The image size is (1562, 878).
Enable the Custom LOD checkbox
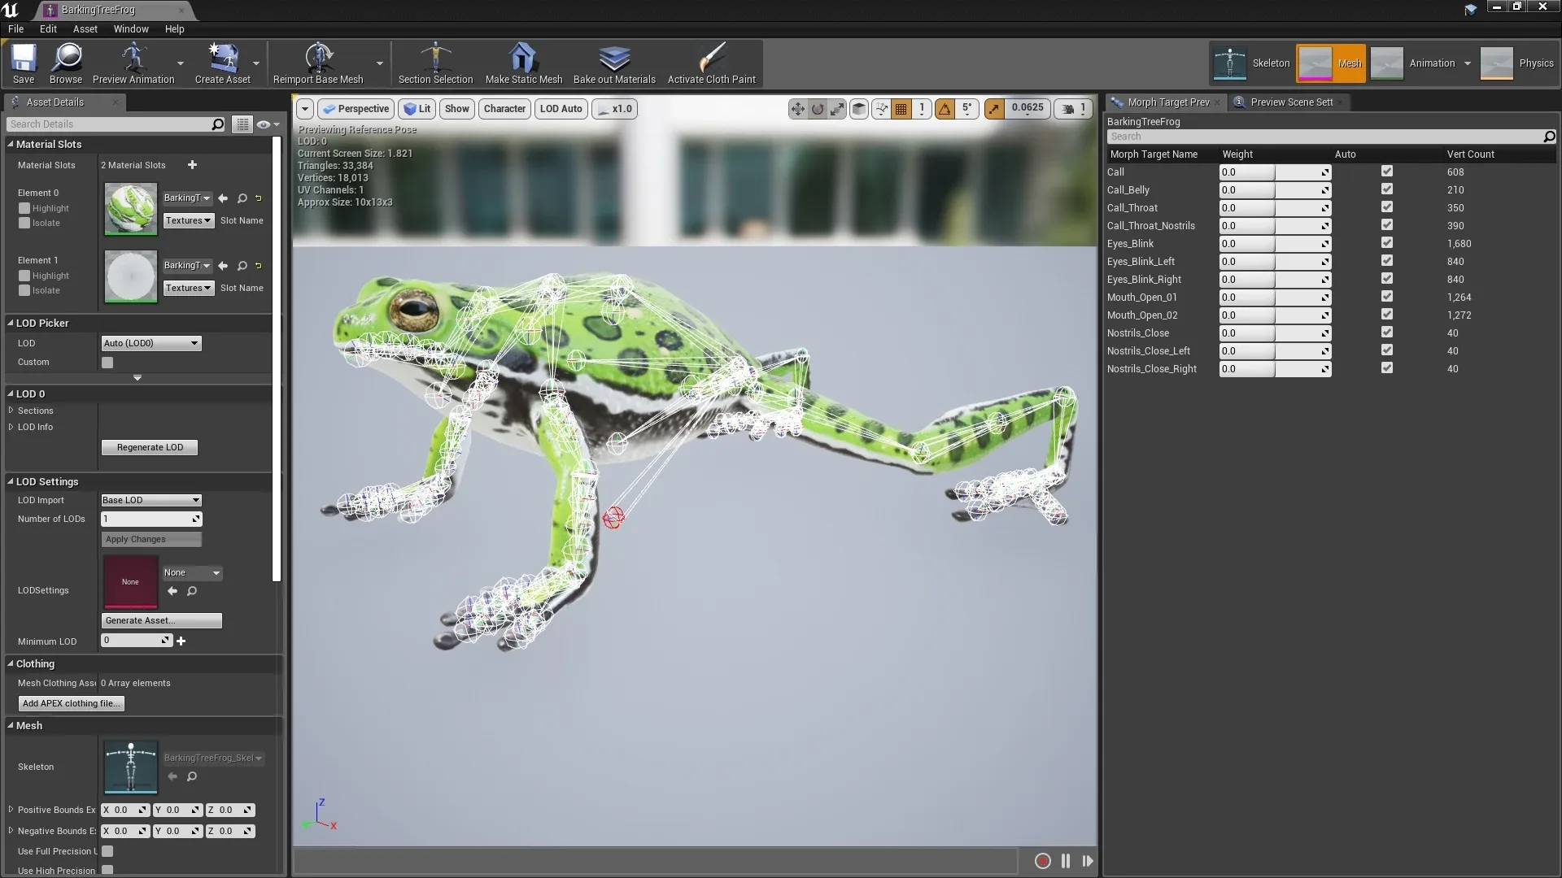click(x=107, y=363)
